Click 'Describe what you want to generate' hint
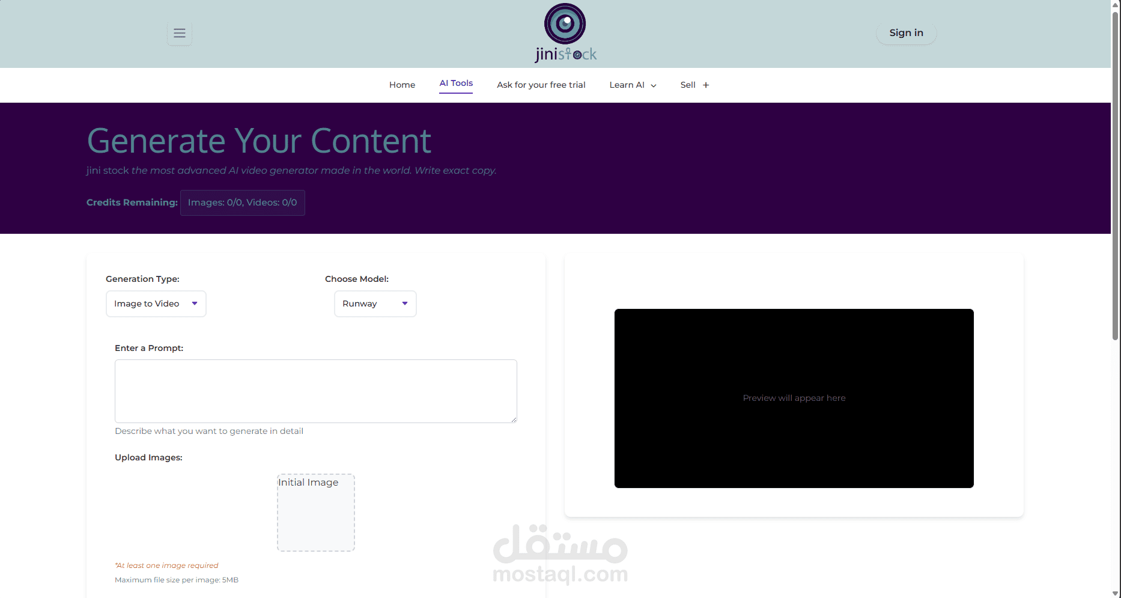Viewport: 1121px width, 598px height. click(x=209, y=431)
